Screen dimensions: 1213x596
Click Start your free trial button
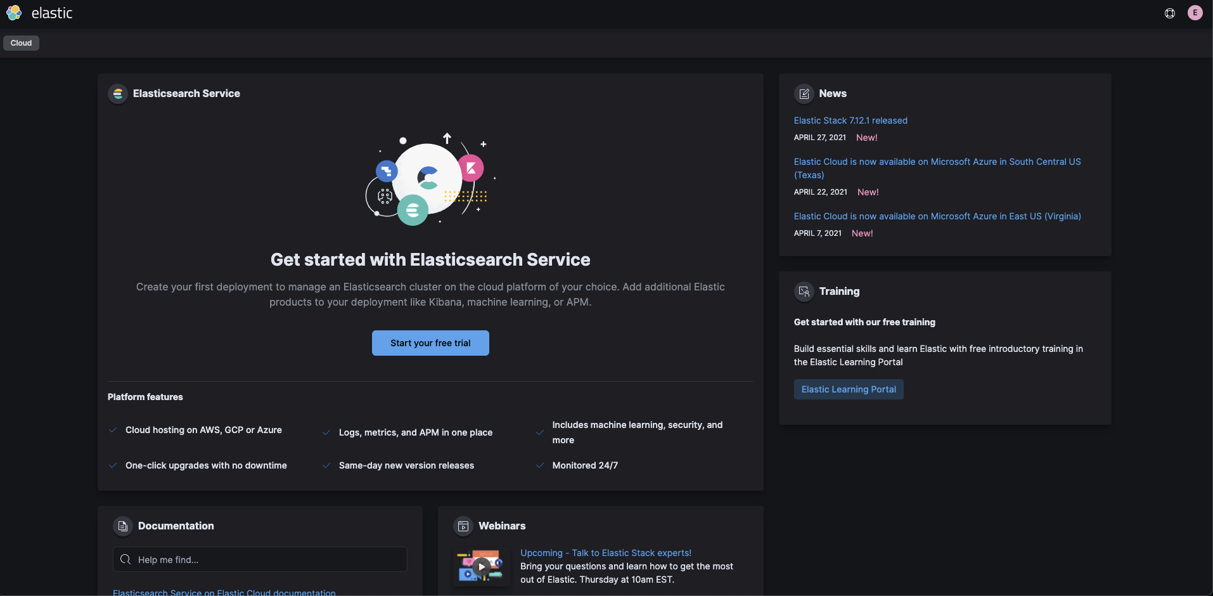click(430, 343)
